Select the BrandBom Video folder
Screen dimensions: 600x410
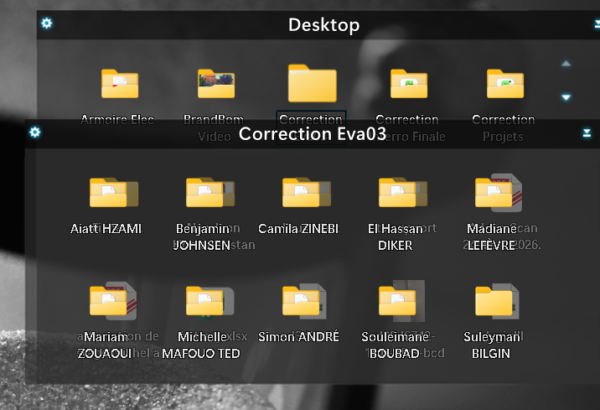coord(216,84)
